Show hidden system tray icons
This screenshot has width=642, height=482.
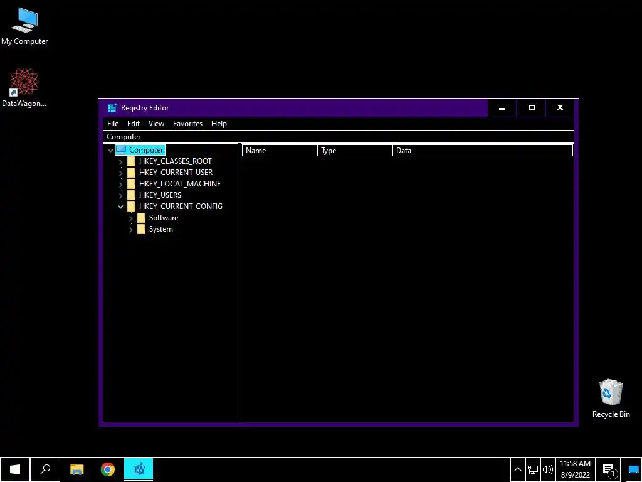click(517, 469)
